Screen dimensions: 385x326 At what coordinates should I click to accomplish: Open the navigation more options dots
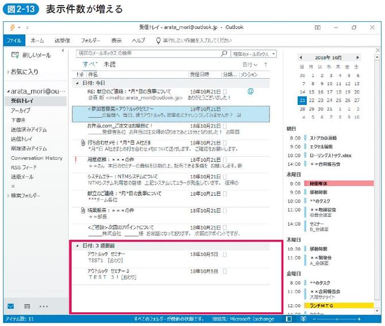tap(44, 306)
